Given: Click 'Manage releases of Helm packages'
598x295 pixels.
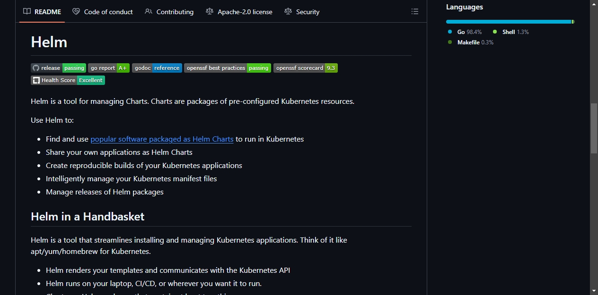Looking at the screenshot, I should click(105, 192).
